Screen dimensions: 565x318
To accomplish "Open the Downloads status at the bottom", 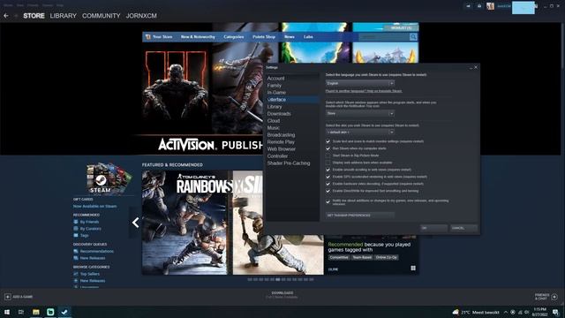I will click(x=282, y=295).
